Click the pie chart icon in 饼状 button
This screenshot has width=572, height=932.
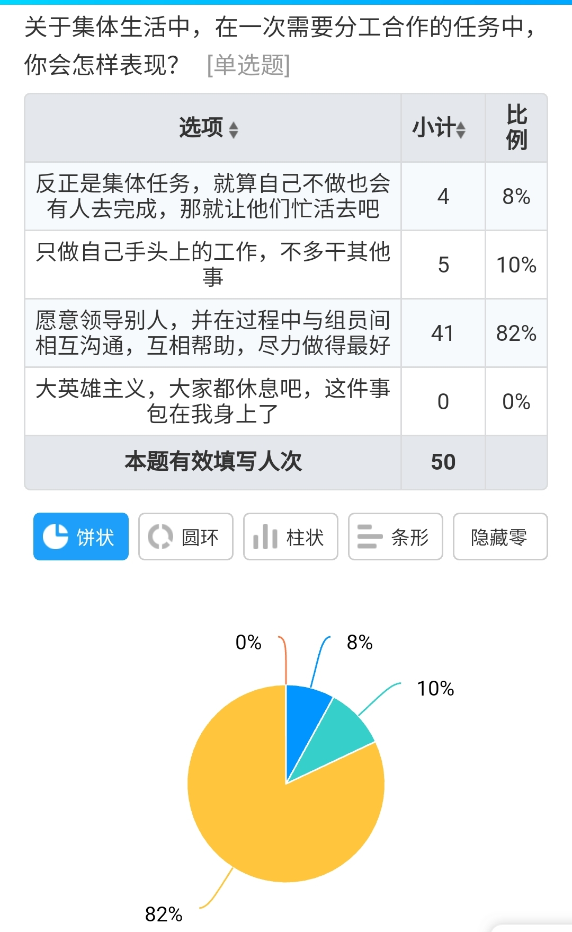click(55, 537)
